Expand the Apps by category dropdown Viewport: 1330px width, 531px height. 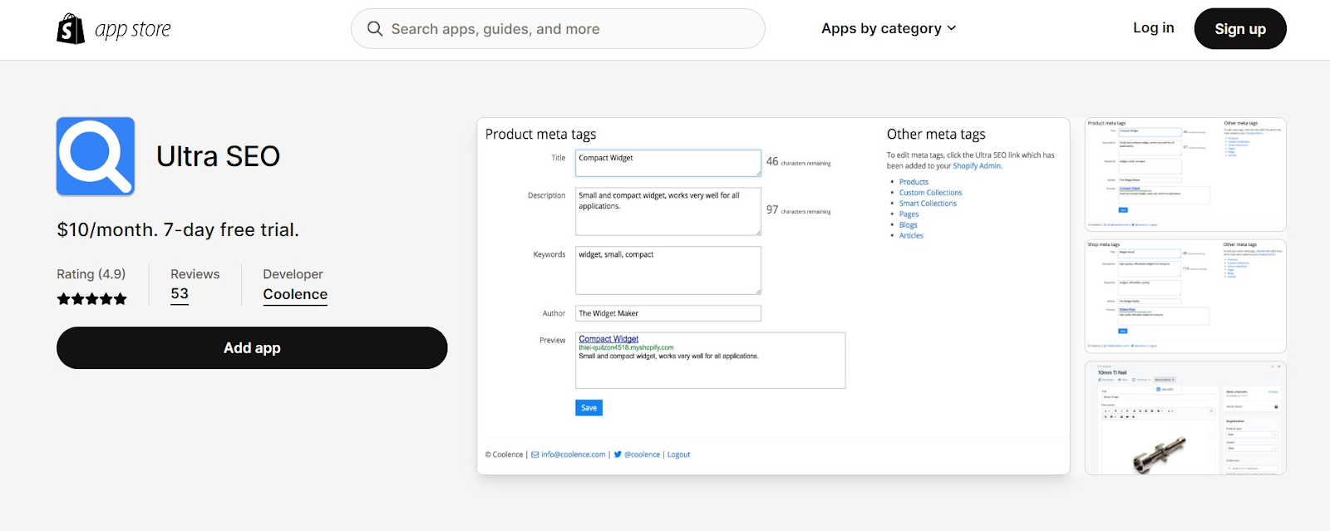click(x=889, y=28)
